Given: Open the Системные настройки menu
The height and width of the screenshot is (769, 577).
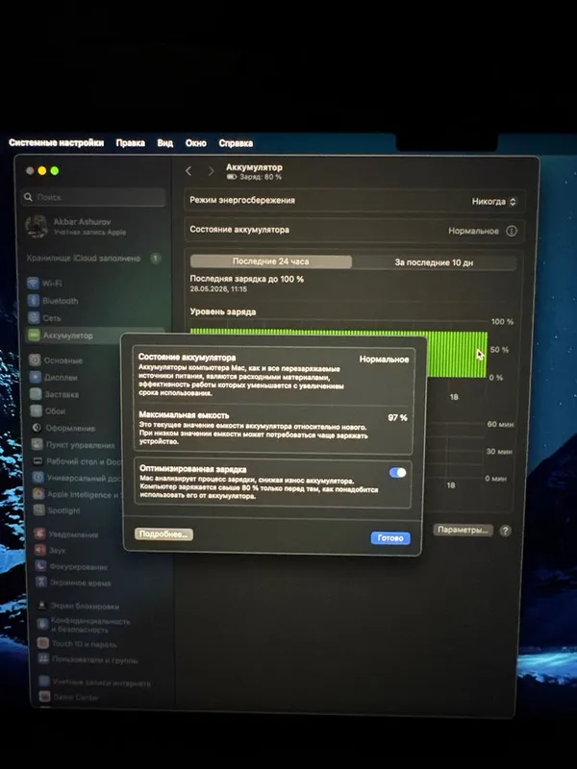Looking at the screenshot, I should pyautogui.click(x=57, y=142).
